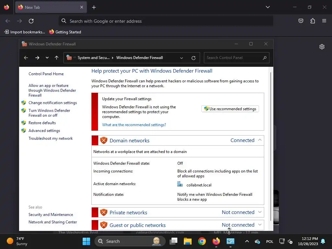Click the Domain networks heading
This screenshot has height=249, width=332.
pyautogui.click(x=129, y=141)
